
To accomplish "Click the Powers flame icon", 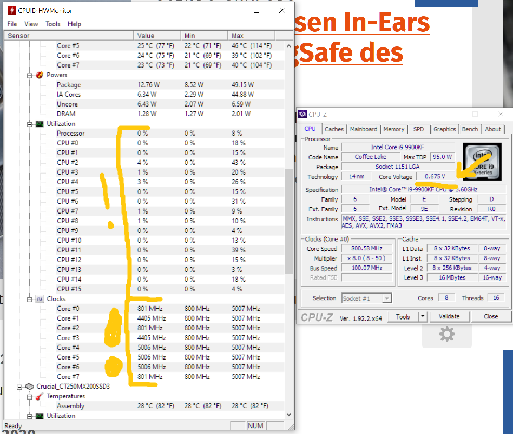I will [40, 75].
